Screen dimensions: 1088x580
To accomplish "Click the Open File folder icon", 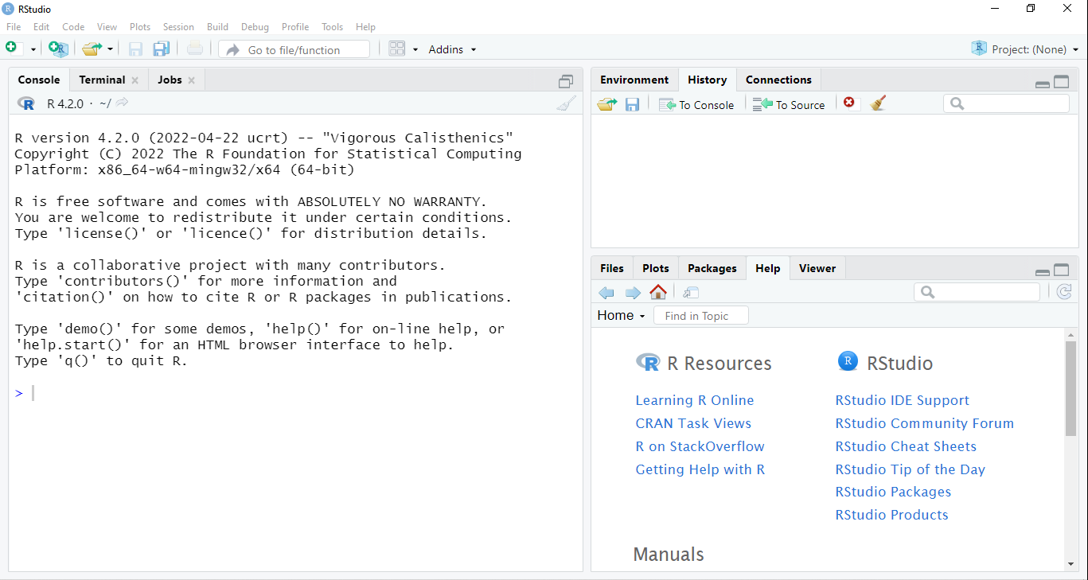I will [92, 49].
